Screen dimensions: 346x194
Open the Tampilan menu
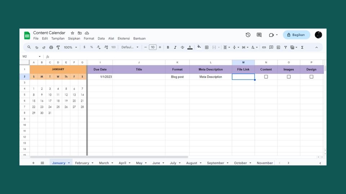point(58,38)
